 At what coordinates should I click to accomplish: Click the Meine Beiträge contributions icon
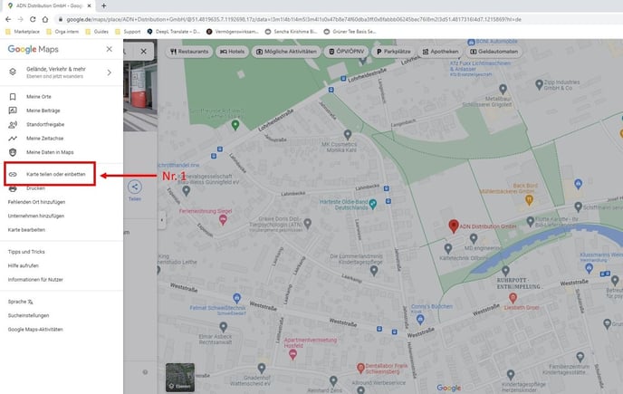13,111
